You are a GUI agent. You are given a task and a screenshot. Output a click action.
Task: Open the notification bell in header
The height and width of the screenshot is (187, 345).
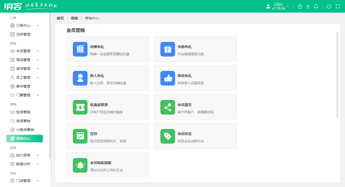316,7
